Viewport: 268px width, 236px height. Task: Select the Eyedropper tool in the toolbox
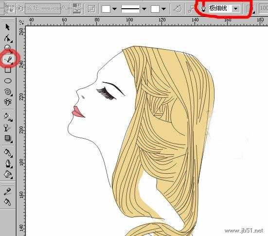click(x=7, y=191)
